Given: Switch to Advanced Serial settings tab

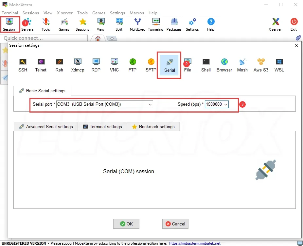Looking at the screenshot, I should click(46, 127).
